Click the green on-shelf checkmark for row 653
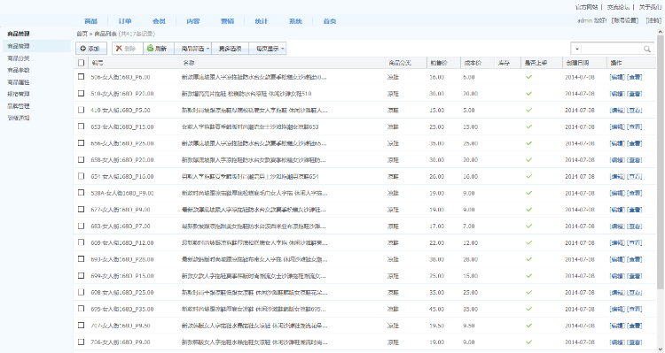This screenshot has height=353, width=665. point(528,127)
